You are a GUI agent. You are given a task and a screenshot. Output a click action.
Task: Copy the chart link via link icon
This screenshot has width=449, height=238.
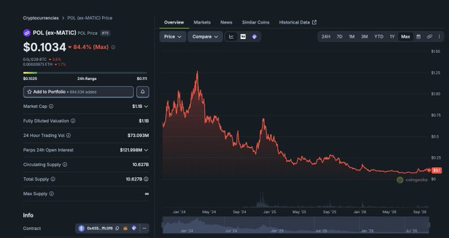point(429,37)
